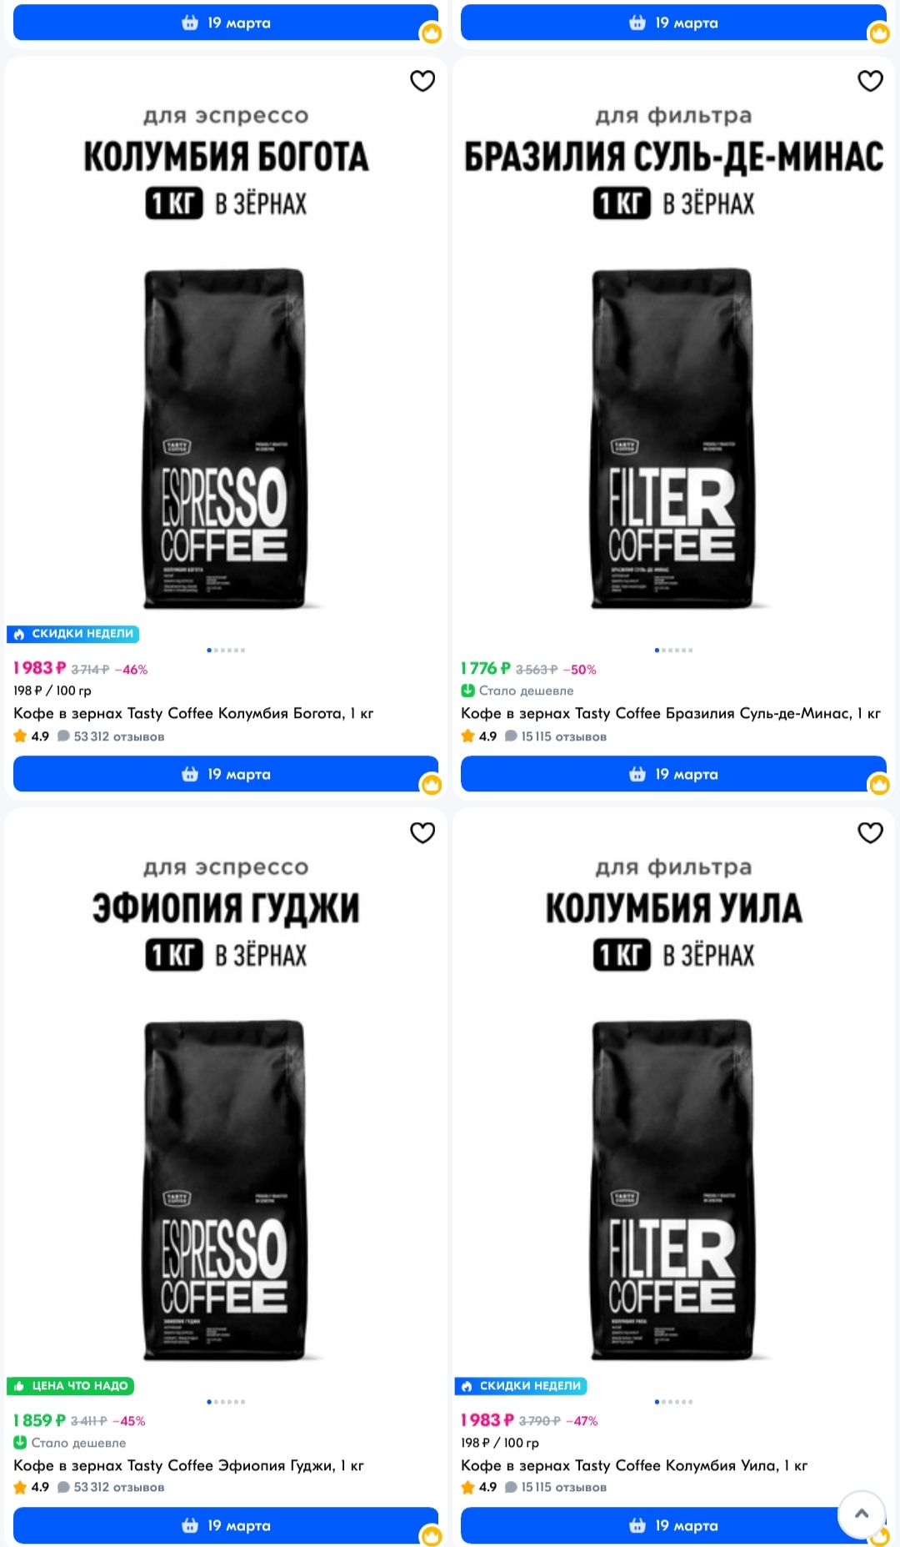
Task: Add Колумбия Богота to cart, 19 марта
Action: coord(226,774)
